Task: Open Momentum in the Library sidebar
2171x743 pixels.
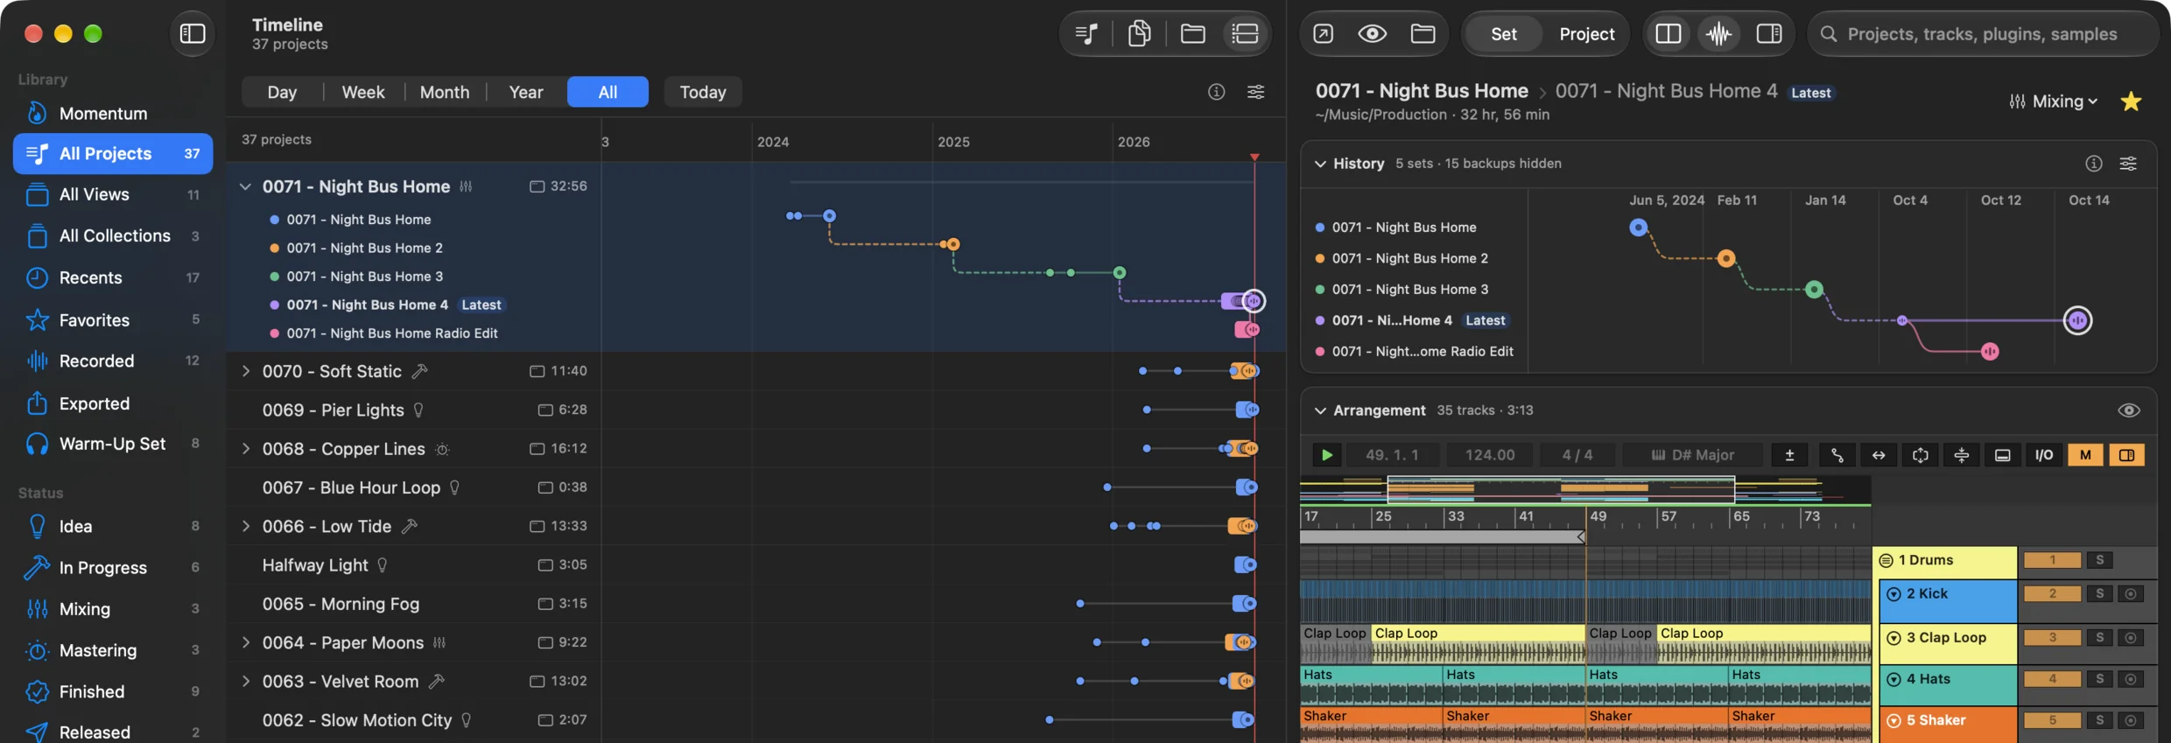Action: [103, 113]
